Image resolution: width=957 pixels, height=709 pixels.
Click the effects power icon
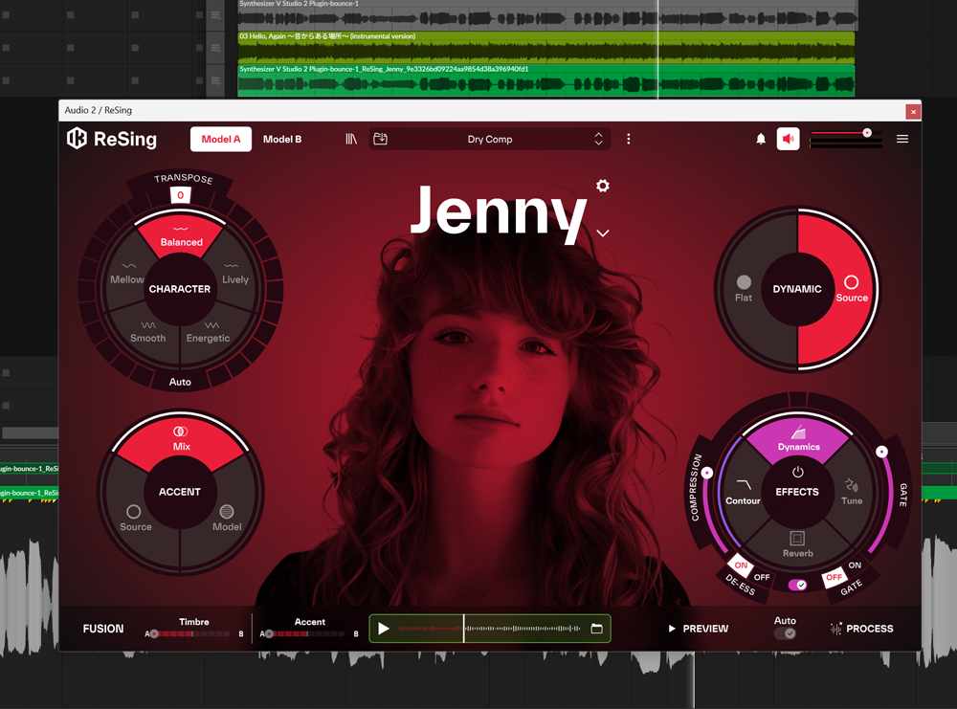pyautogui.click(x=797, y=473)
